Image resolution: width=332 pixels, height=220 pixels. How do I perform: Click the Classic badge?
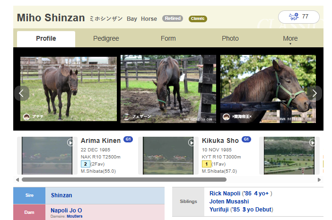click(x=198, y=18)
